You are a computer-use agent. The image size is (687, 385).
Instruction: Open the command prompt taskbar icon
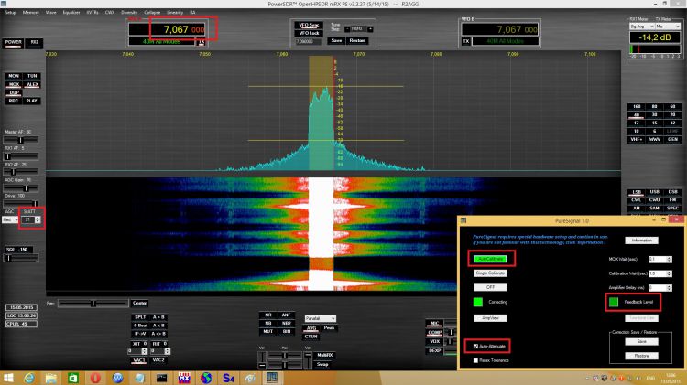click(x=161, y=378)
